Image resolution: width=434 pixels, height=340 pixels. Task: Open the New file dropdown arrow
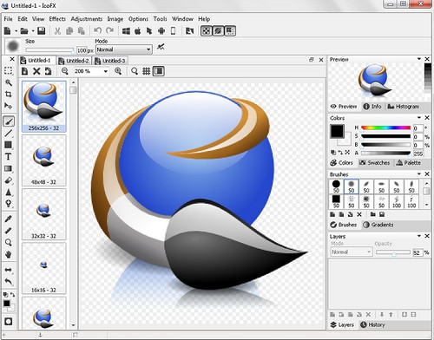(x=16, y=31)
